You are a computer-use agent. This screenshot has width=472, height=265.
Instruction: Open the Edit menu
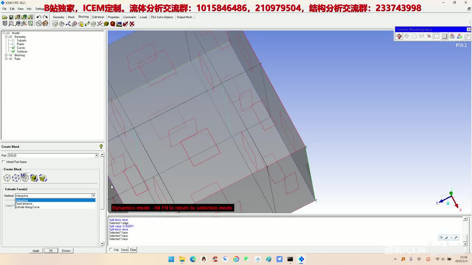[12, 9]
